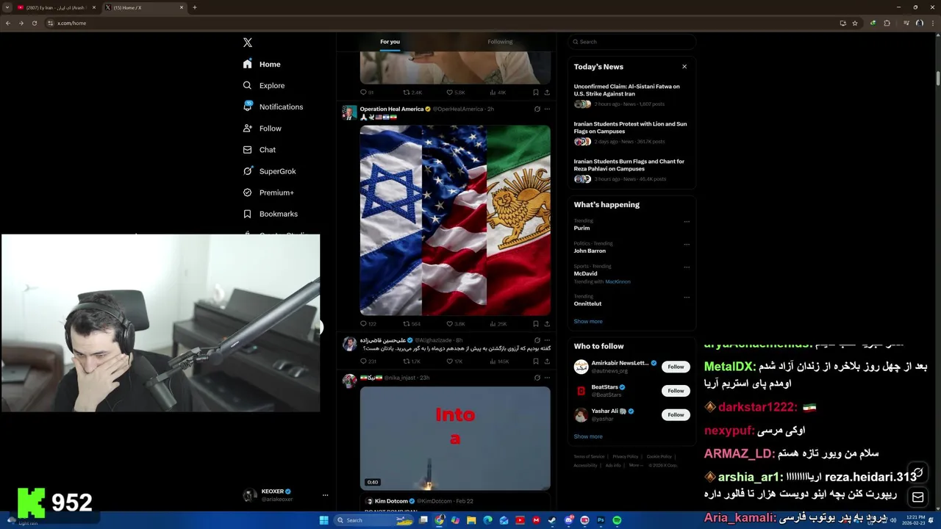This screenshot has height=529, width=941.
Task: Open Spotify from the taskbar
Action: [617, 520]
